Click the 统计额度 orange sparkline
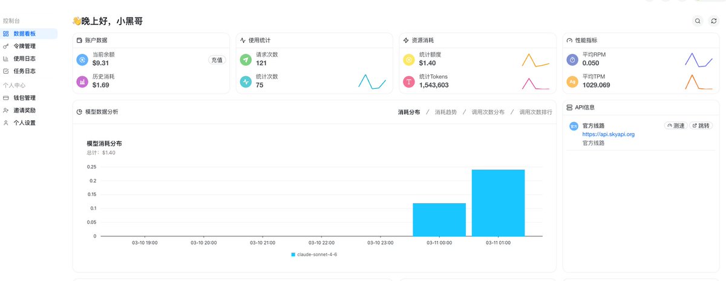Viewport: 726px width, 281px height. click(x=535, y=60)
